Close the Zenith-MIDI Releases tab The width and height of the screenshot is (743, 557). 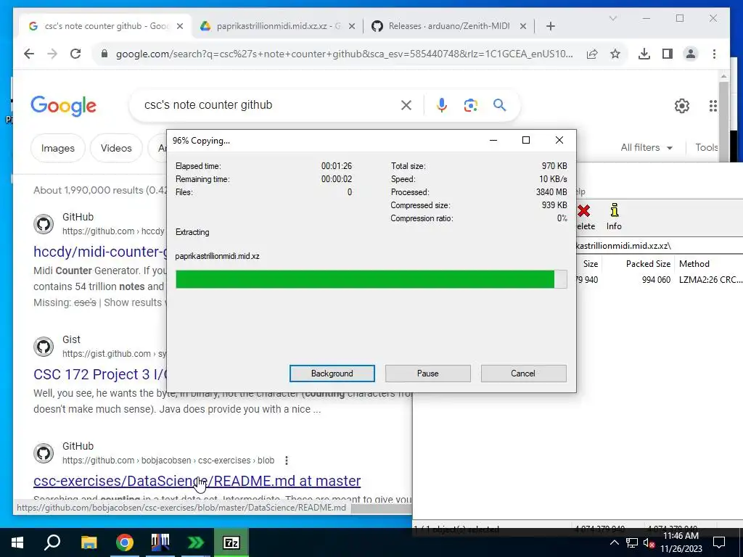[x=522, y=27]
